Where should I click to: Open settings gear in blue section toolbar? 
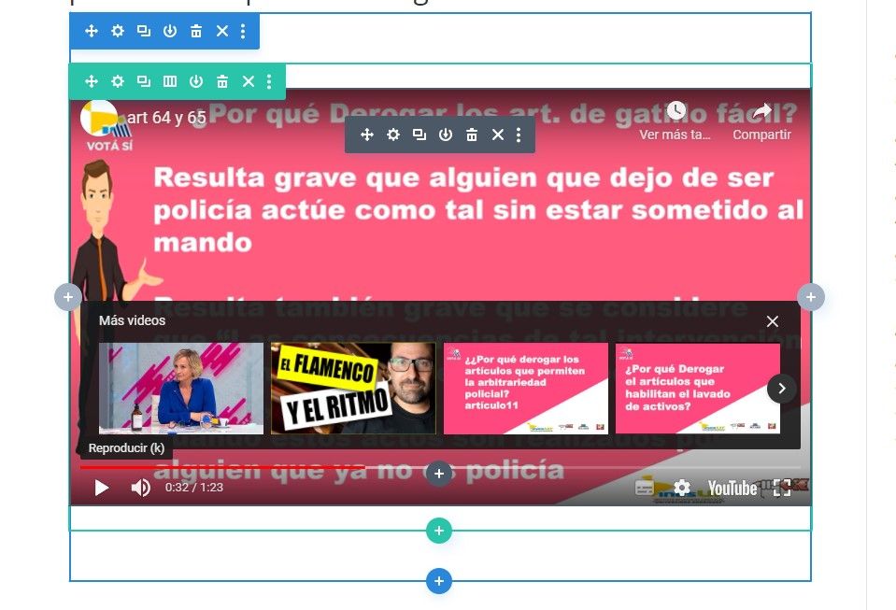tap(118, 31)
